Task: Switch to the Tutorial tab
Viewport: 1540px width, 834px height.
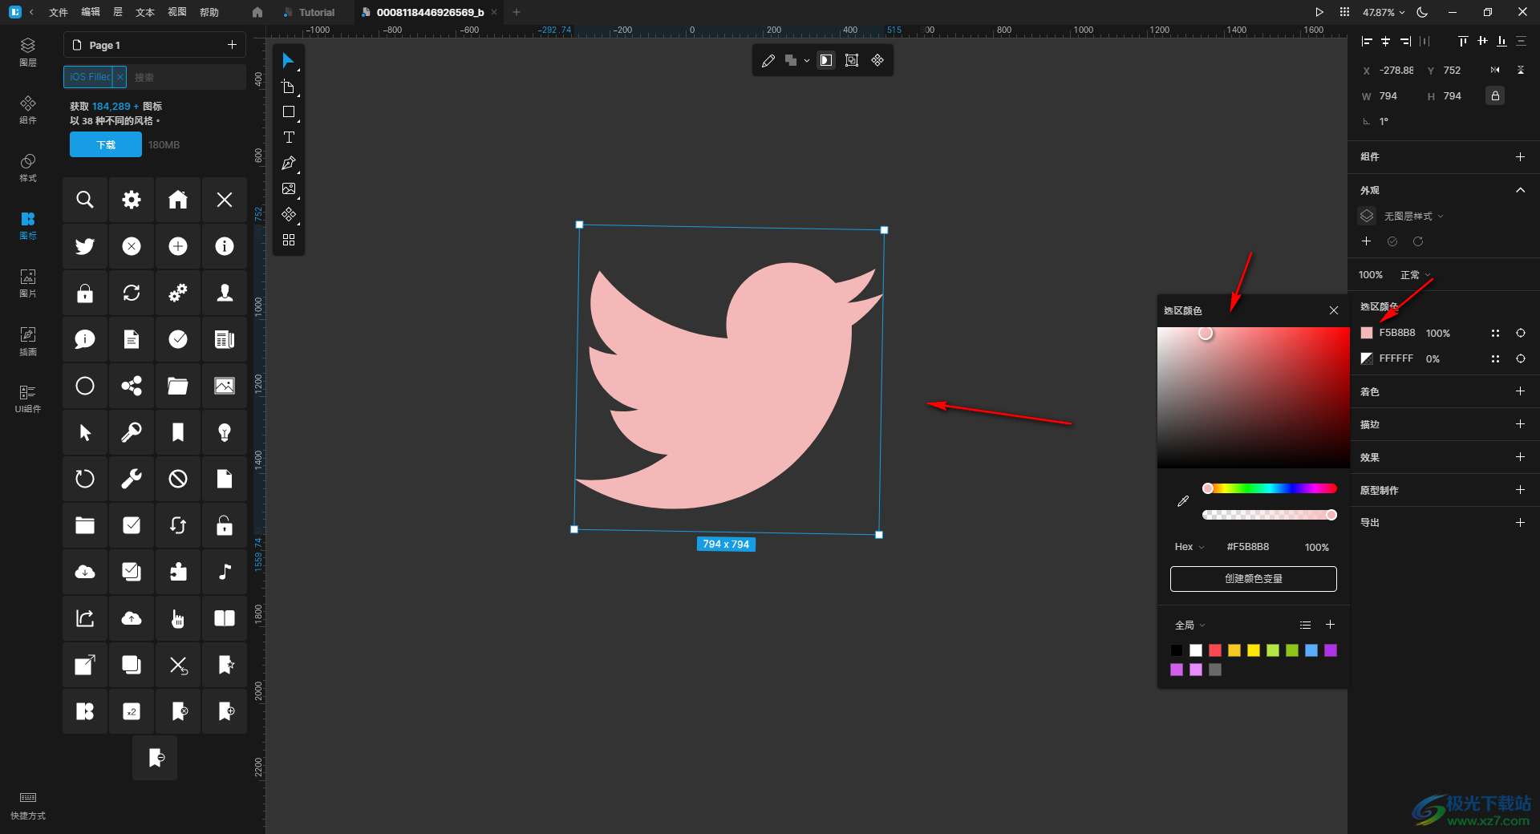Action: 310,12
